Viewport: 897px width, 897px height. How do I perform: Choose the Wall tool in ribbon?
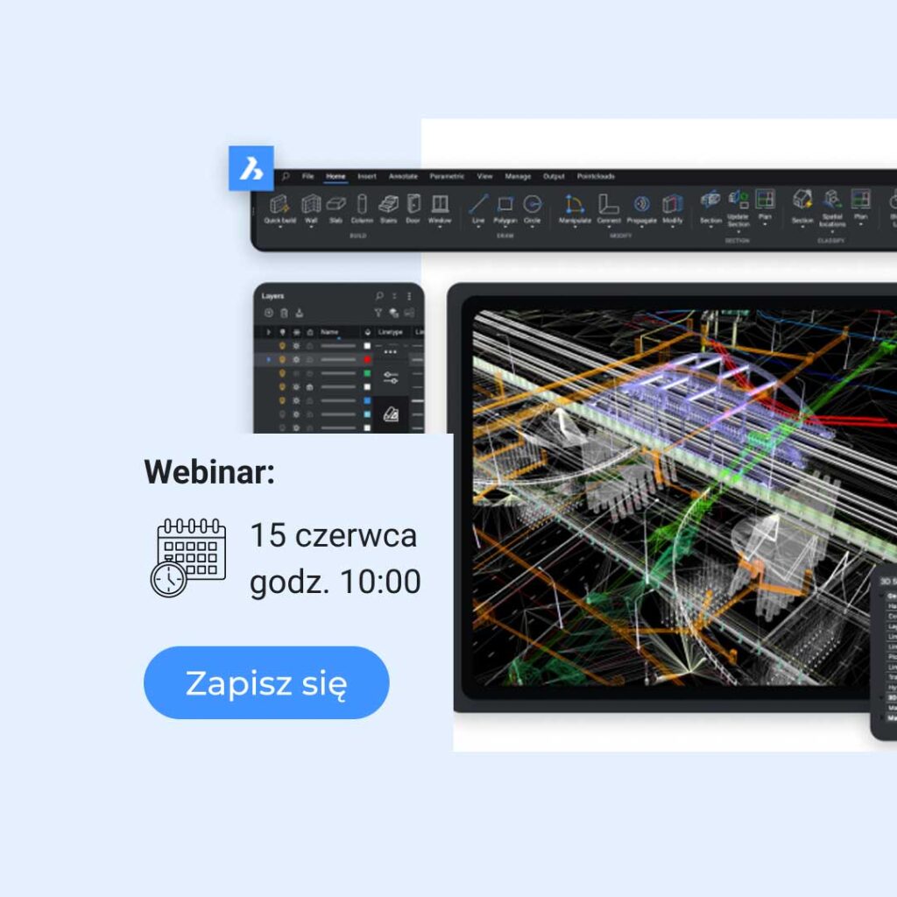pos(310,205)
